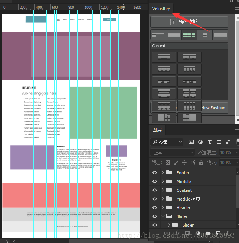Screen dimensions: 239x243
Task: Filter layers by pixel layers icon
Action: [x=191, y=142]
